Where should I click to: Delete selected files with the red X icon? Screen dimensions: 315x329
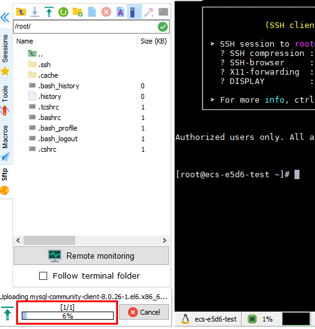(x=106, y=12)
